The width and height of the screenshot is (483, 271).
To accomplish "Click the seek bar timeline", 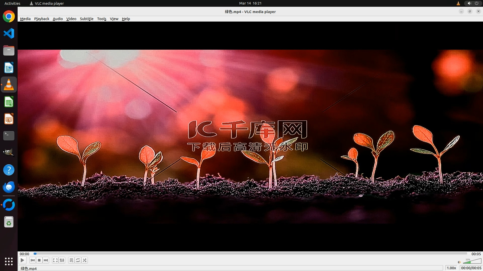I will click(250, 254).
